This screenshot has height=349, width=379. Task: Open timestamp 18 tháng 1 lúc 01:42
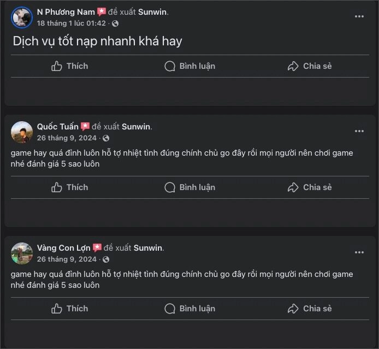72,23
